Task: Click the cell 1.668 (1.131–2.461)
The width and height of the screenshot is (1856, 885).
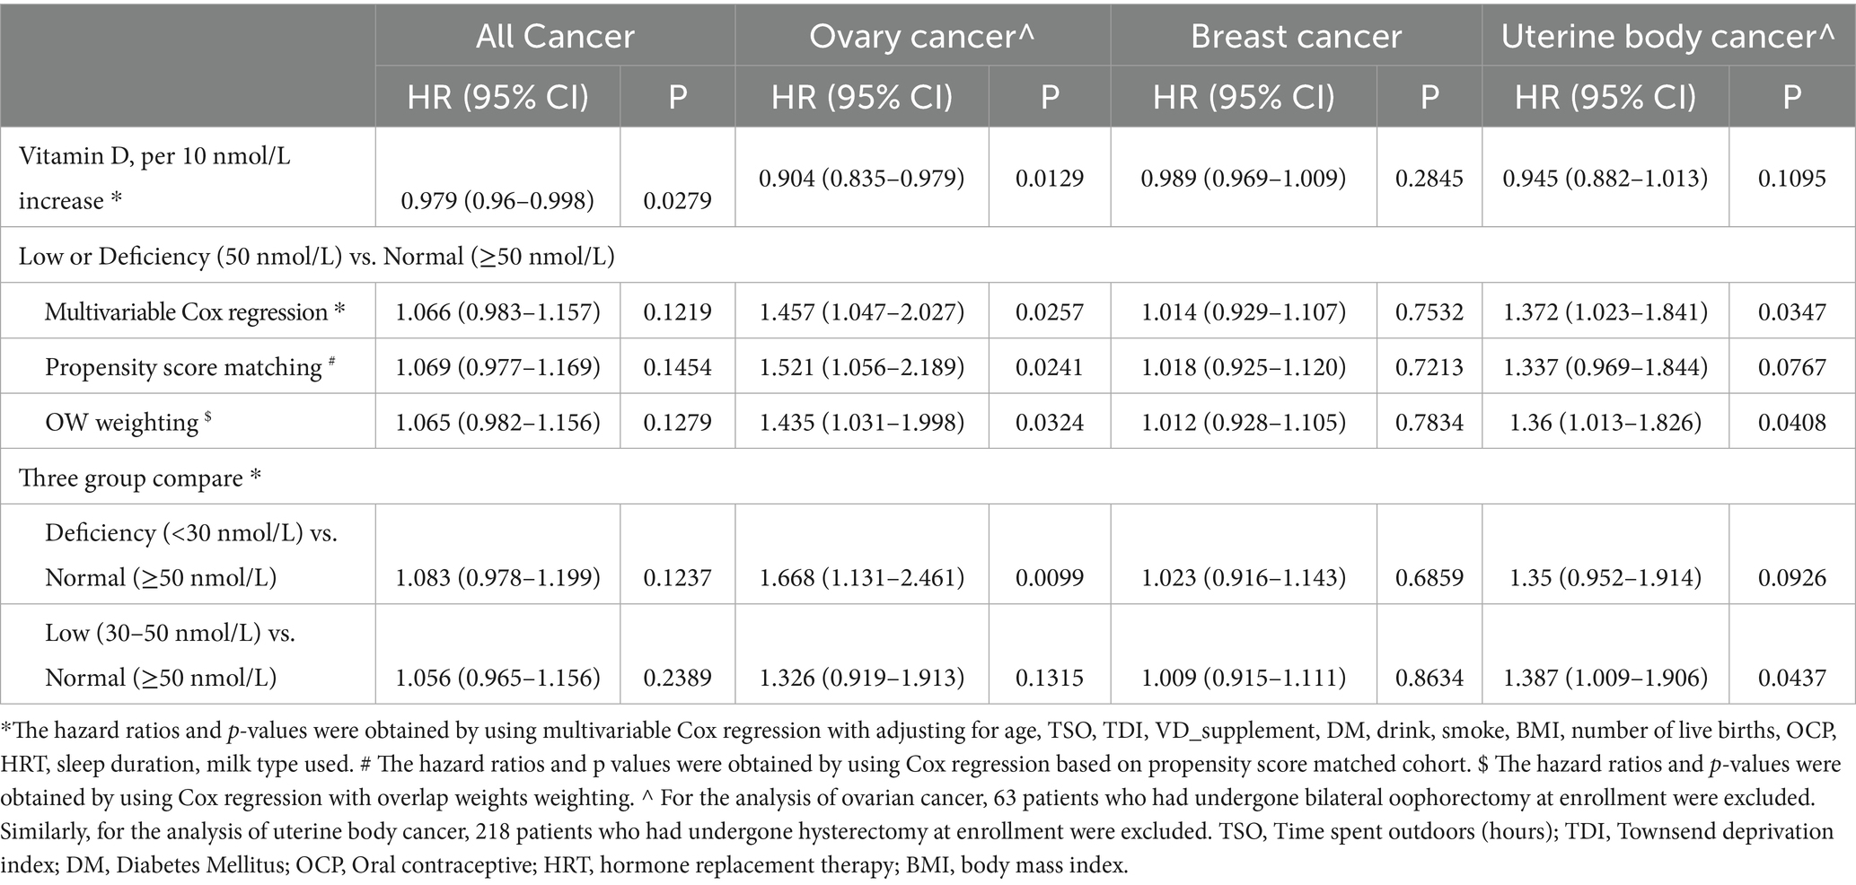Action: 862,577
